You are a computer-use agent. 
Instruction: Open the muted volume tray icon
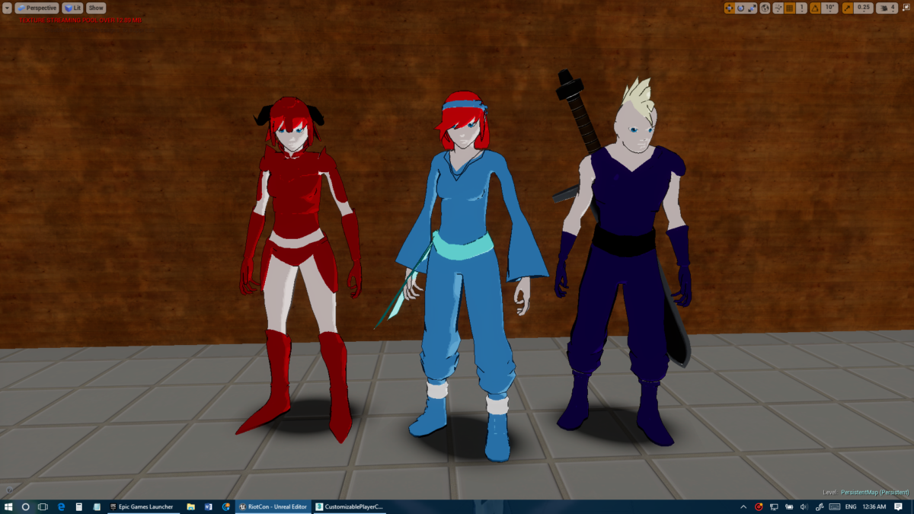pyautogui.click(x=804, y=507)
